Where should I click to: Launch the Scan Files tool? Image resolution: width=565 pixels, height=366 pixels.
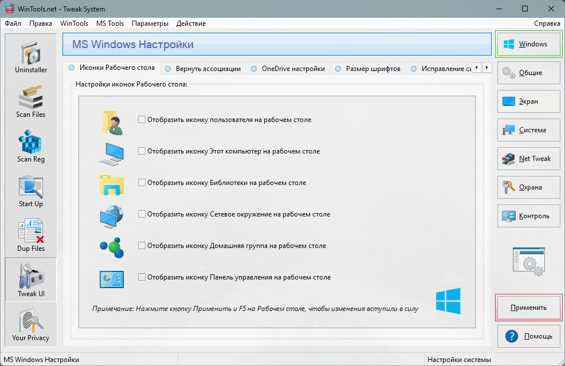(x=31, y=101)
